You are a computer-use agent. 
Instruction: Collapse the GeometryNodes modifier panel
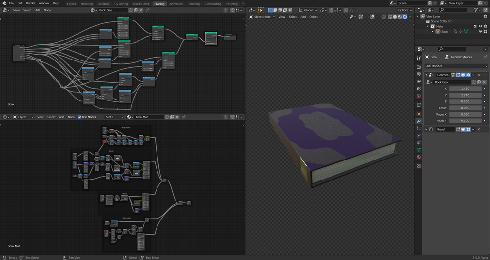click(x=426, y=75)
